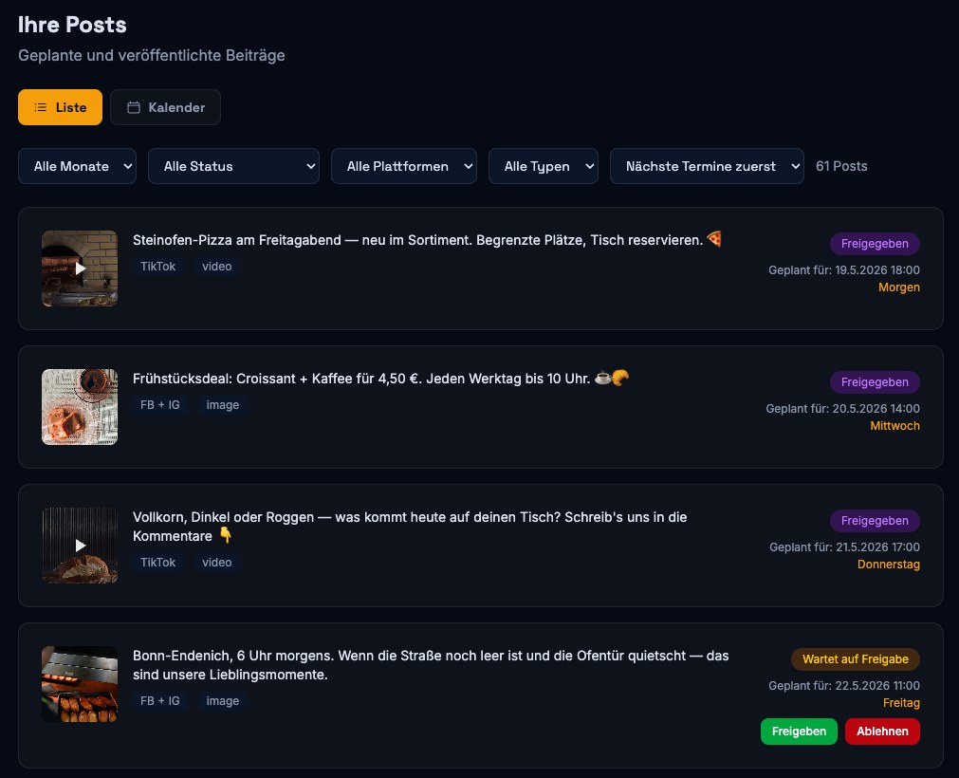Switch to the Liste view tab
The height and width of the screenshot is (778, 959).
tap(60, 107)
